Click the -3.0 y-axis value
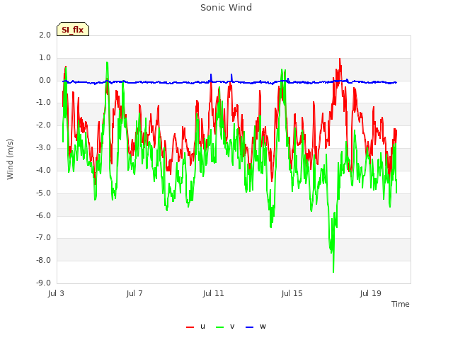Viewport: 453px width, 340px height. click(43, 148)
